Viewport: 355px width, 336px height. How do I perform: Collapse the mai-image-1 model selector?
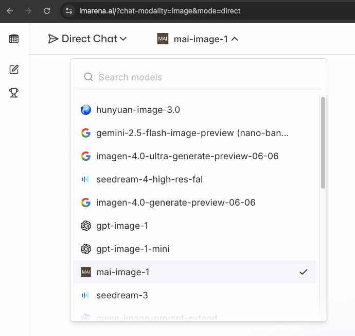[x=198, y=39]
